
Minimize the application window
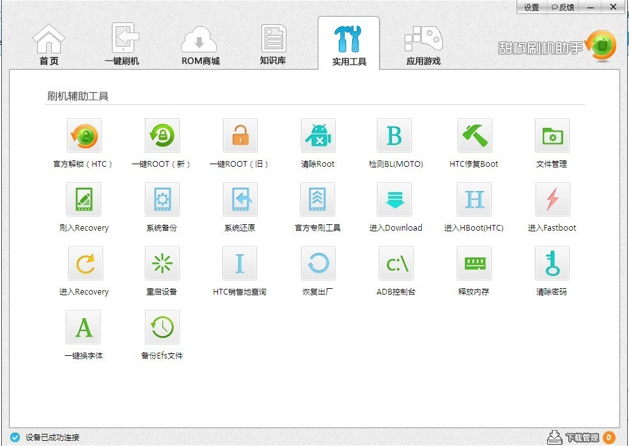[590, 7]
